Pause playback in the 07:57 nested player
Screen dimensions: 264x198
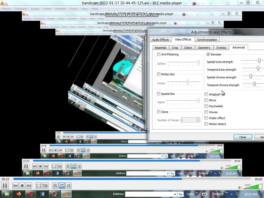[x=26, y=166]
